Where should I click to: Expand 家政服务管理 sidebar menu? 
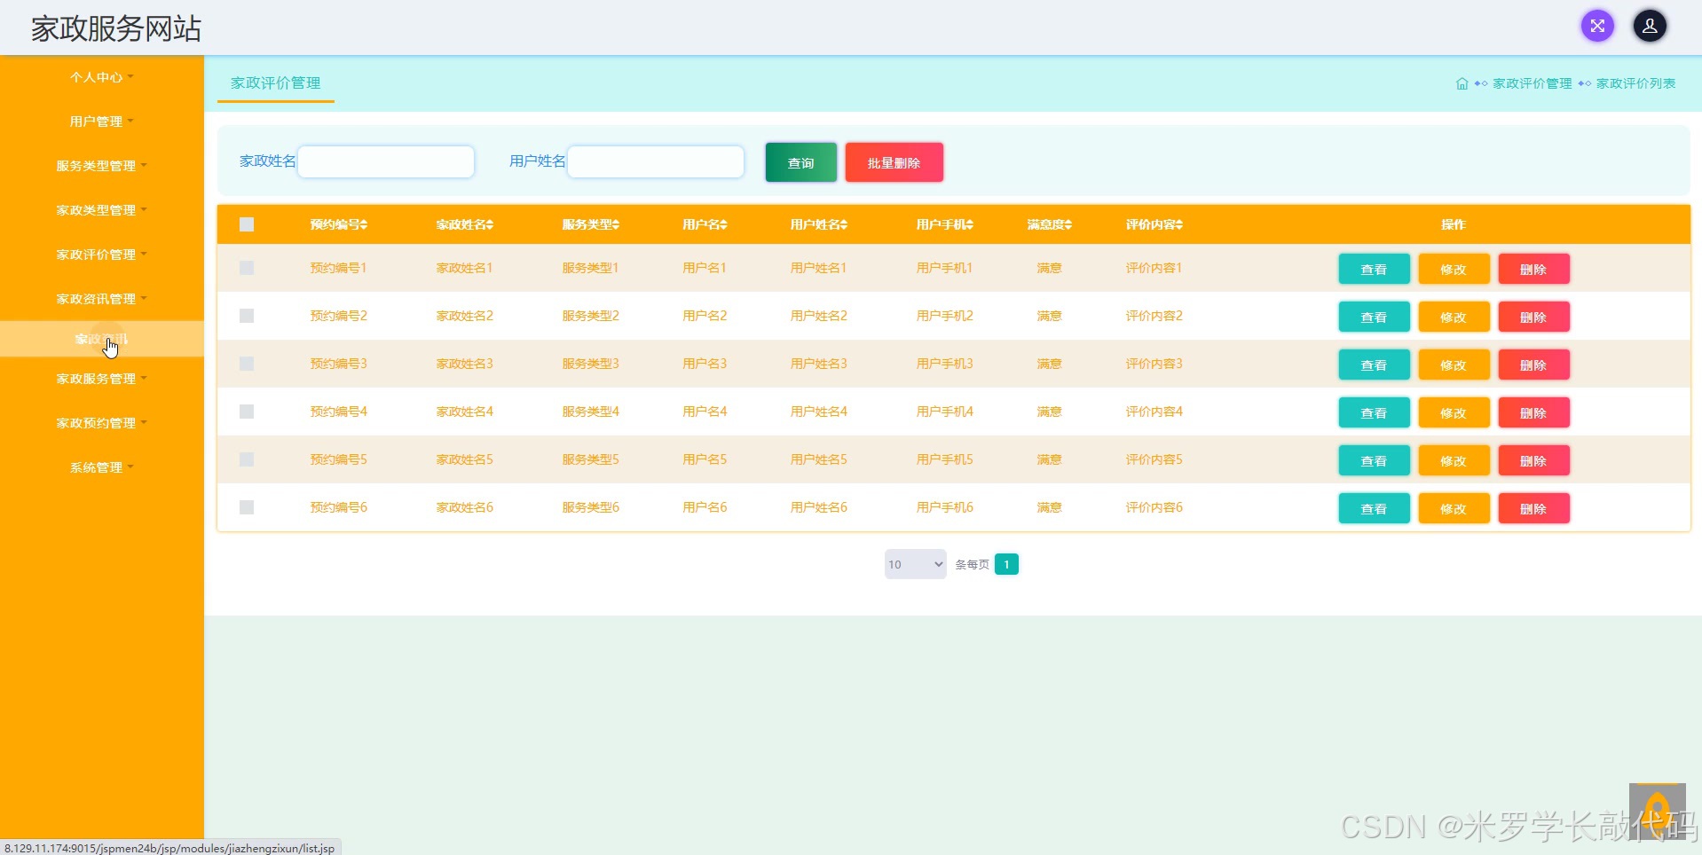click(x=102, y=379)
